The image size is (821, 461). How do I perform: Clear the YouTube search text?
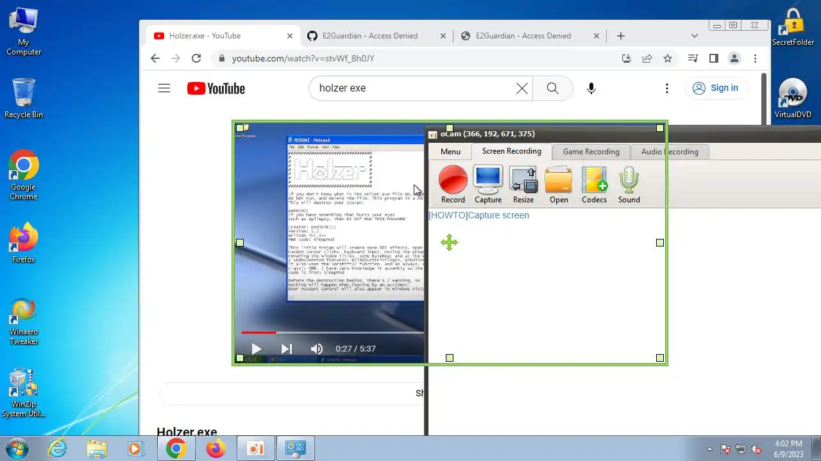[x=522, y=88]
